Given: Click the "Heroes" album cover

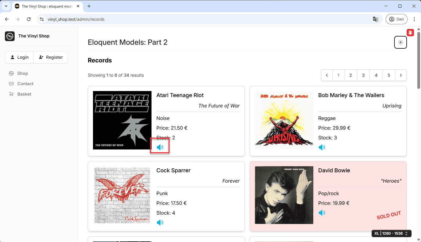Looking at the screenshot, I should tap(284, 195).
